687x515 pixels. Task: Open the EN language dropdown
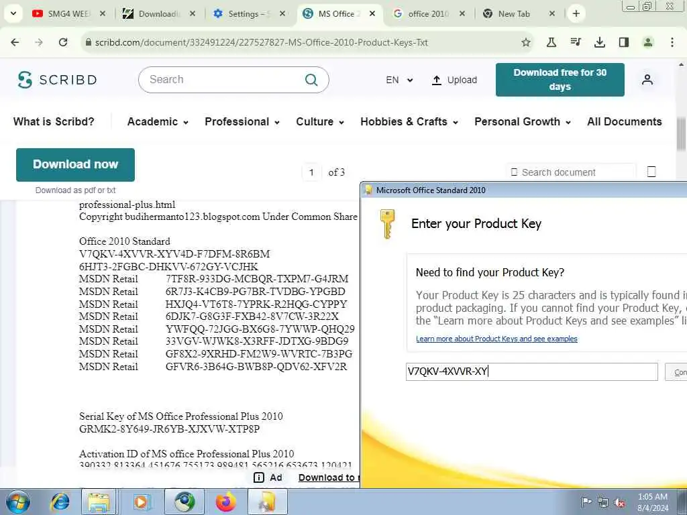click(x=399, y=80)
